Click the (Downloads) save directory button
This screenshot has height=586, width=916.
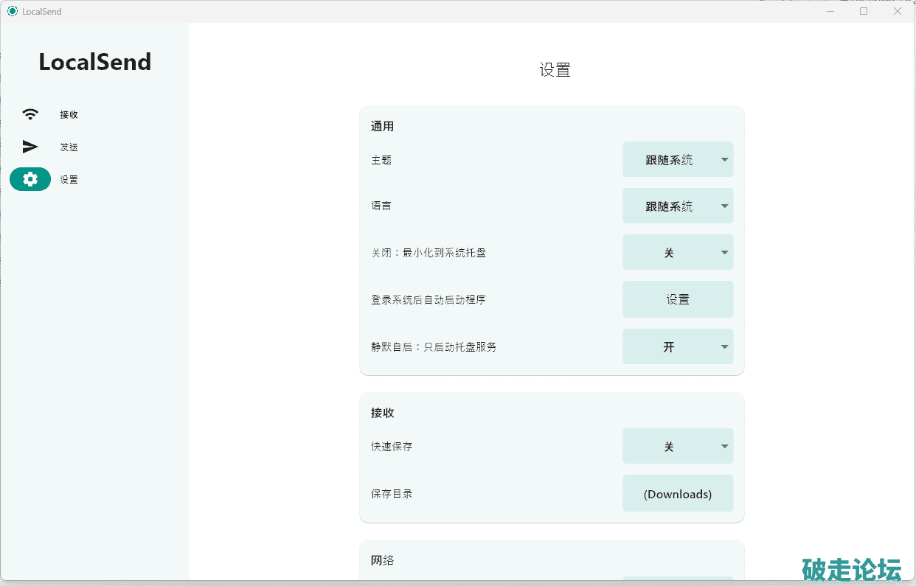(x=677, y=494)
